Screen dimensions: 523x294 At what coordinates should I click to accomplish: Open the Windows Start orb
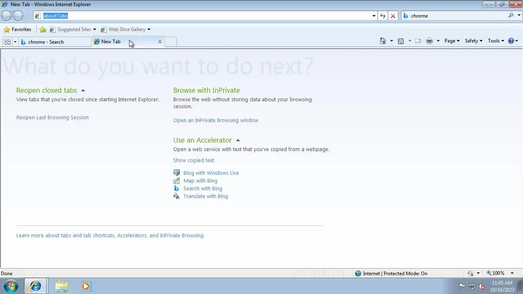pyautogui.click(x=11, y=286)
